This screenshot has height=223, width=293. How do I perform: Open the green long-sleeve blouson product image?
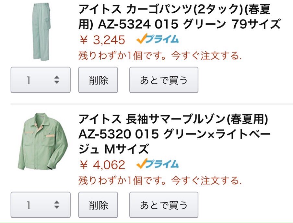click(x=42, y=141)
